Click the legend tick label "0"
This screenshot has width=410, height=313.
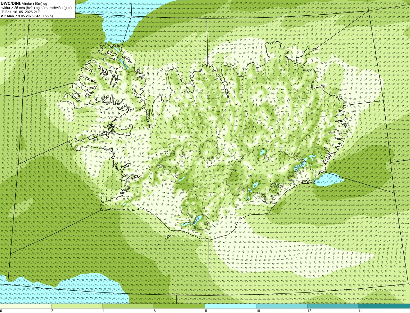point(1,311)
